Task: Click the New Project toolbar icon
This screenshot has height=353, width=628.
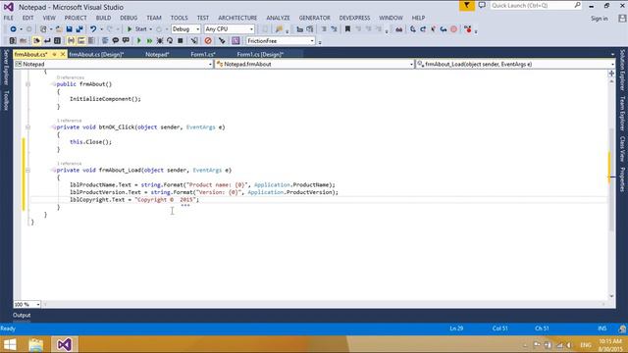Action: 43,29
